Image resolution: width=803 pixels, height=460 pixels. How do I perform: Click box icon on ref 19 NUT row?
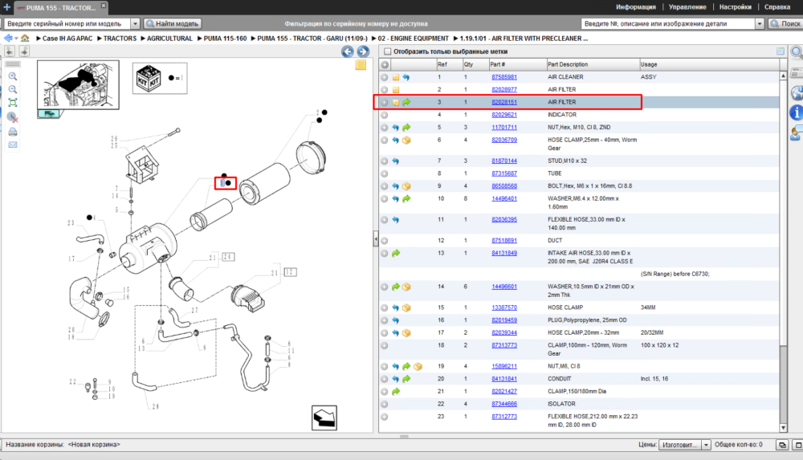[x=418, y=366]
